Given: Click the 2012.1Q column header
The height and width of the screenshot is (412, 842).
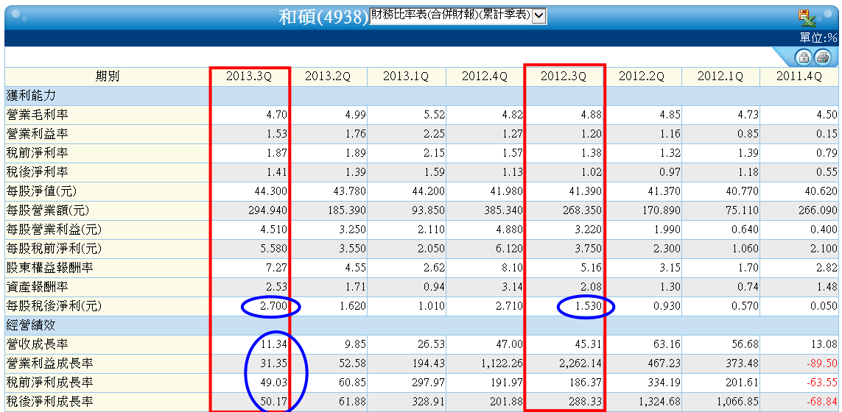Looking at the screenshot, I should [x=720, y=77].
